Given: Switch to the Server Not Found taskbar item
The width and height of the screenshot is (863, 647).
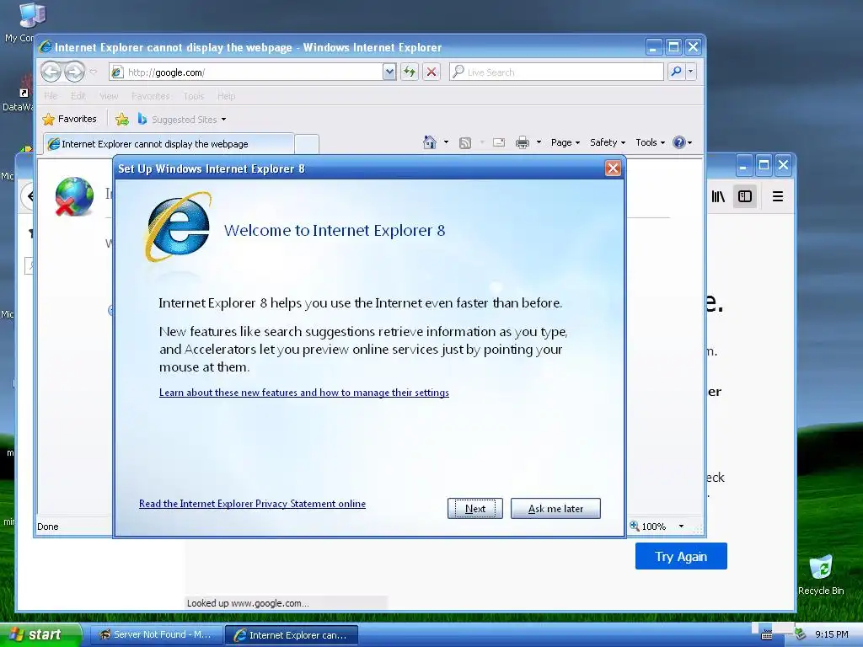Looking at the screenshot, I should click(x=156, y=634).
